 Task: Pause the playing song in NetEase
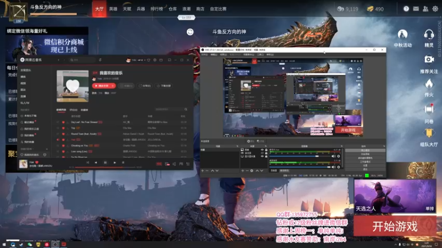click(105, 163)
